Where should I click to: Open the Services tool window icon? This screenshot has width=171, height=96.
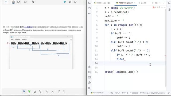tap(89, 72)
